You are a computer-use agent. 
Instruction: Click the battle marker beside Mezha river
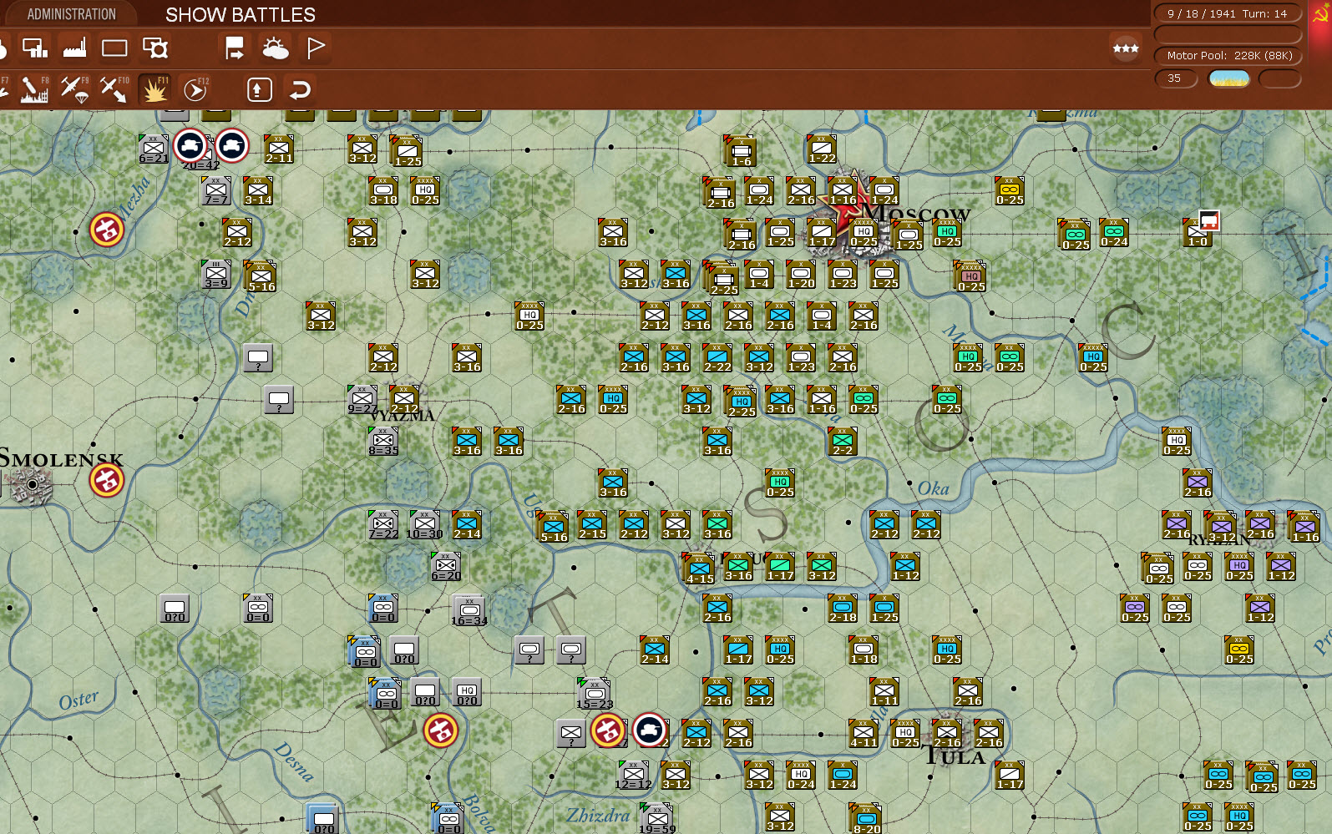pyautogui.click(x=107, y=229)
